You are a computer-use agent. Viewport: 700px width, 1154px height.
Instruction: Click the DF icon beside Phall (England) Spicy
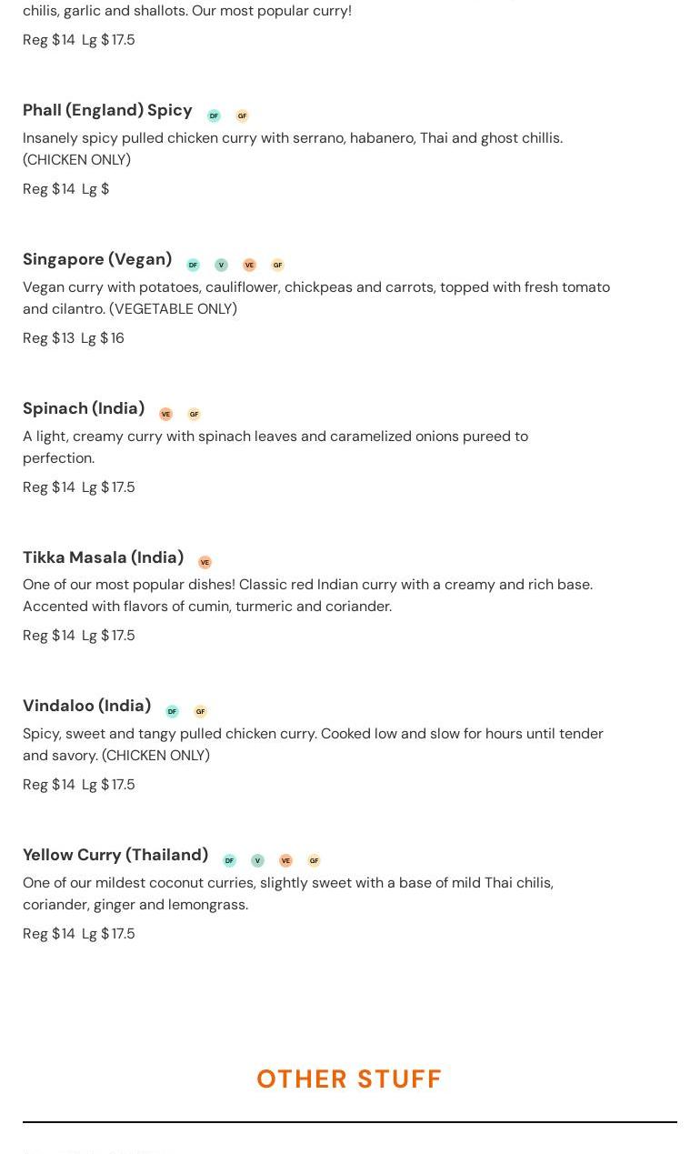[x=214, y=115]
